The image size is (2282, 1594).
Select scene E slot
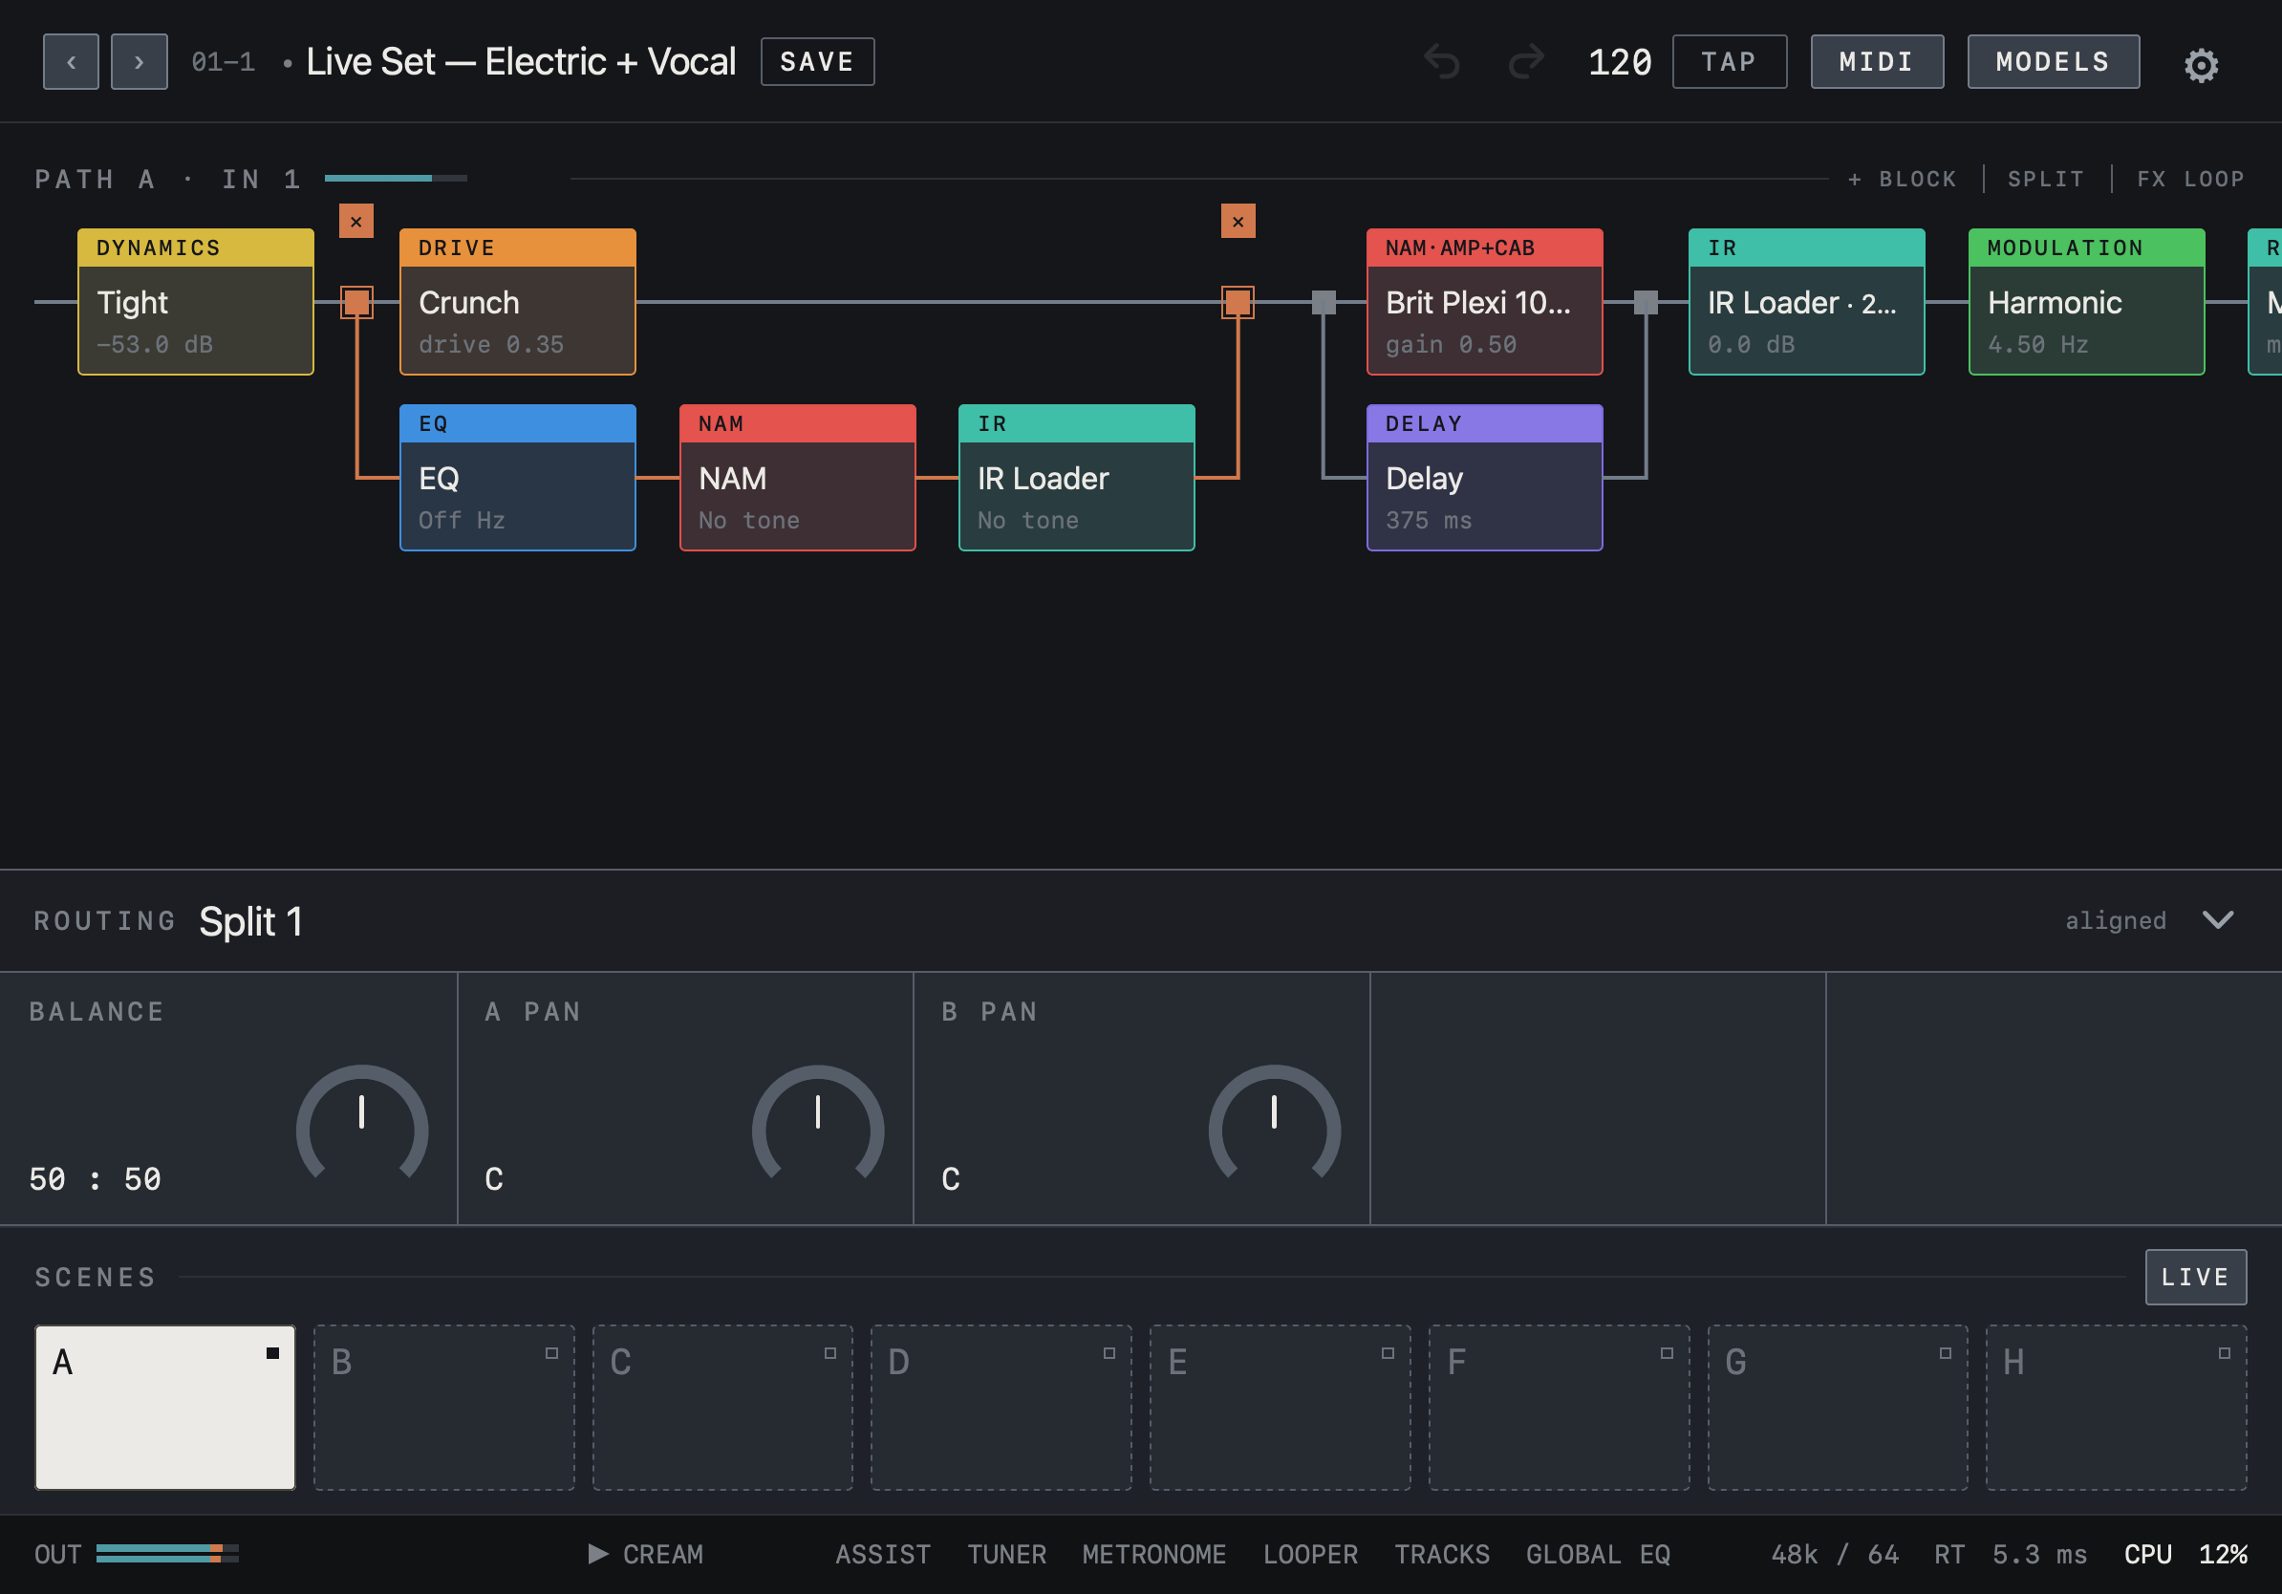1281,1406
